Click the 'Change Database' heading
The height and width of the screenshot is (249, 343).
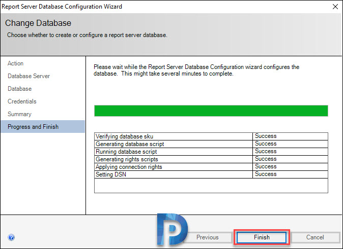38,23
